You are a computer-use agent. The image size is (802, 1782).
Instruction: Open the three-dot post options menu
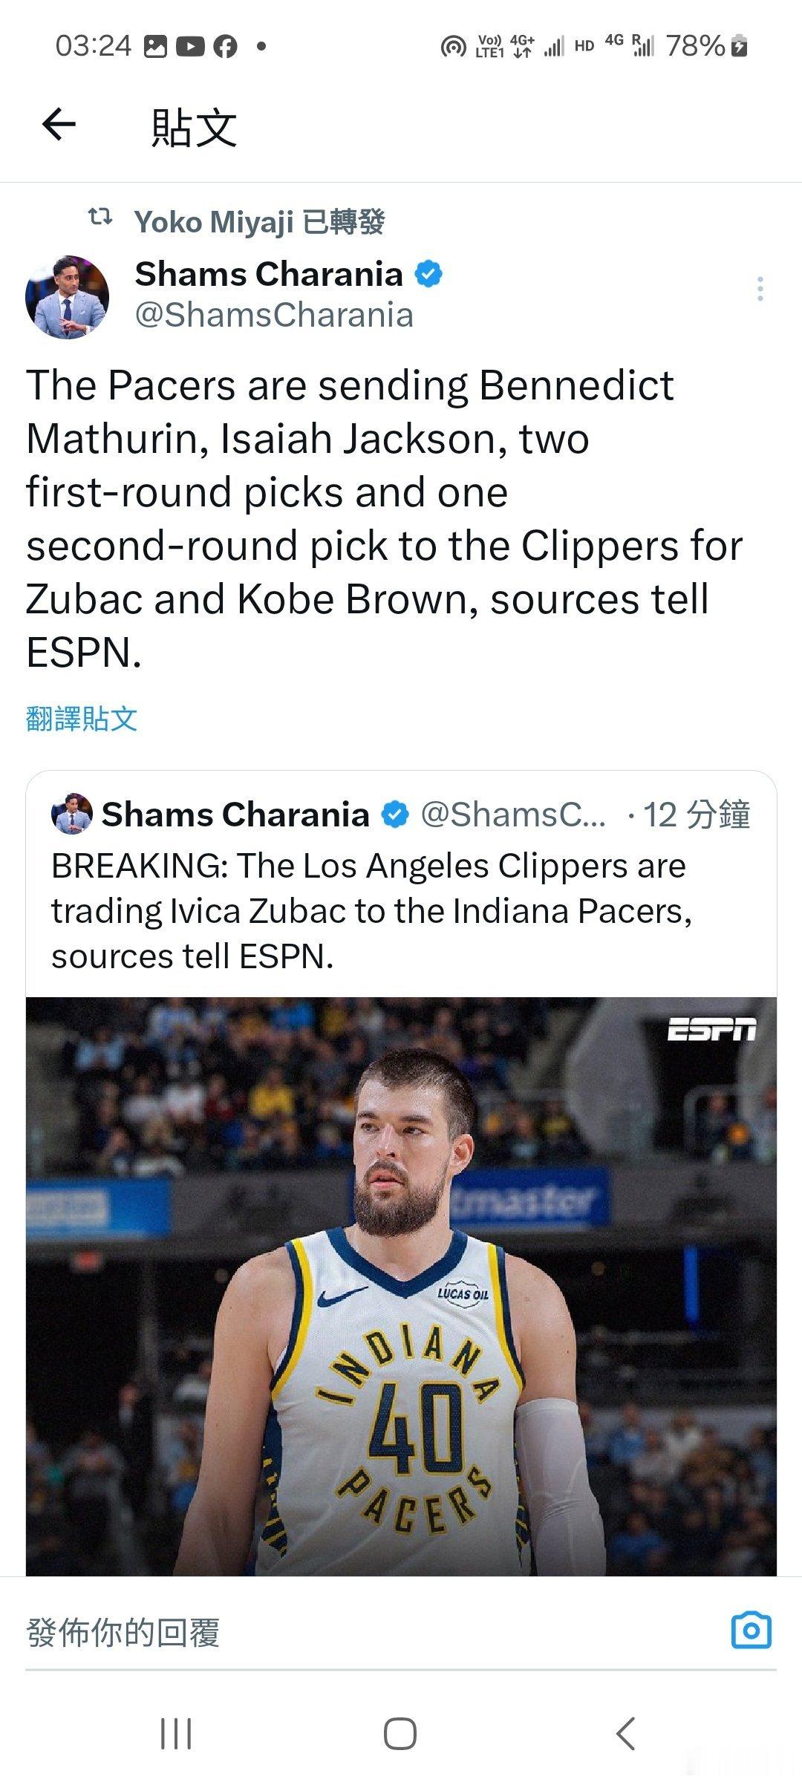coord(760,289)
